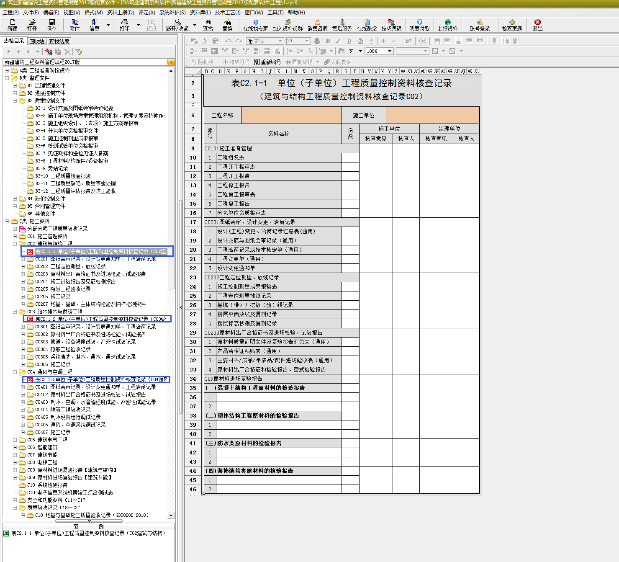Click the 账号登录 icon

(x=479, y=25)
